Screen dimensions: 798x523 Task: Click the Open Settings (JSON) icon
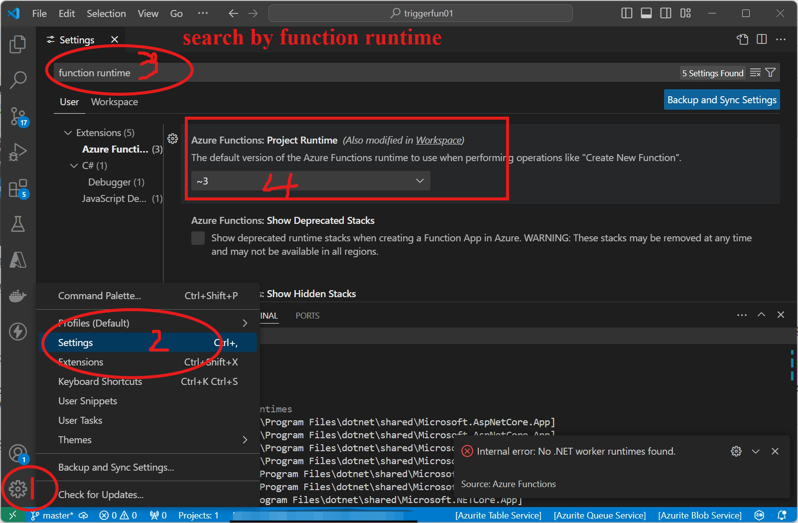point(742,39)
